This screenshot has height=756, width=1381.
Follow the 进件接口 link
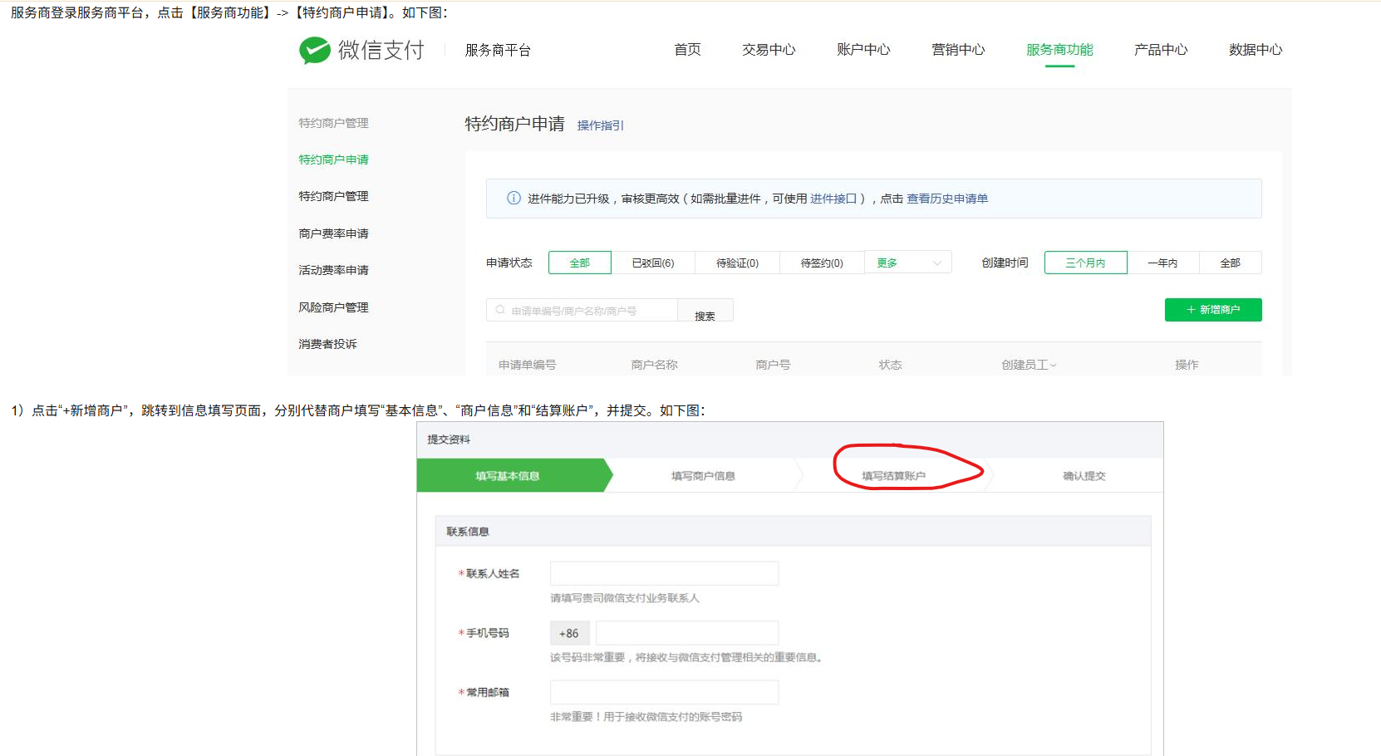pos(833,199)
